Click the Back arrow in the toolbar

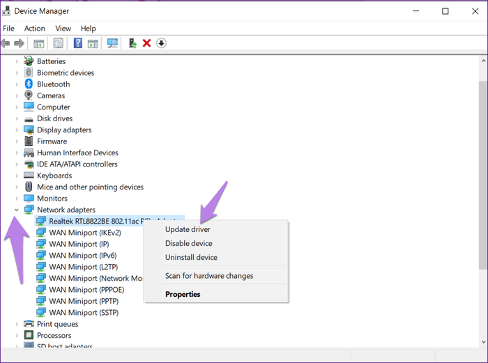6,43
